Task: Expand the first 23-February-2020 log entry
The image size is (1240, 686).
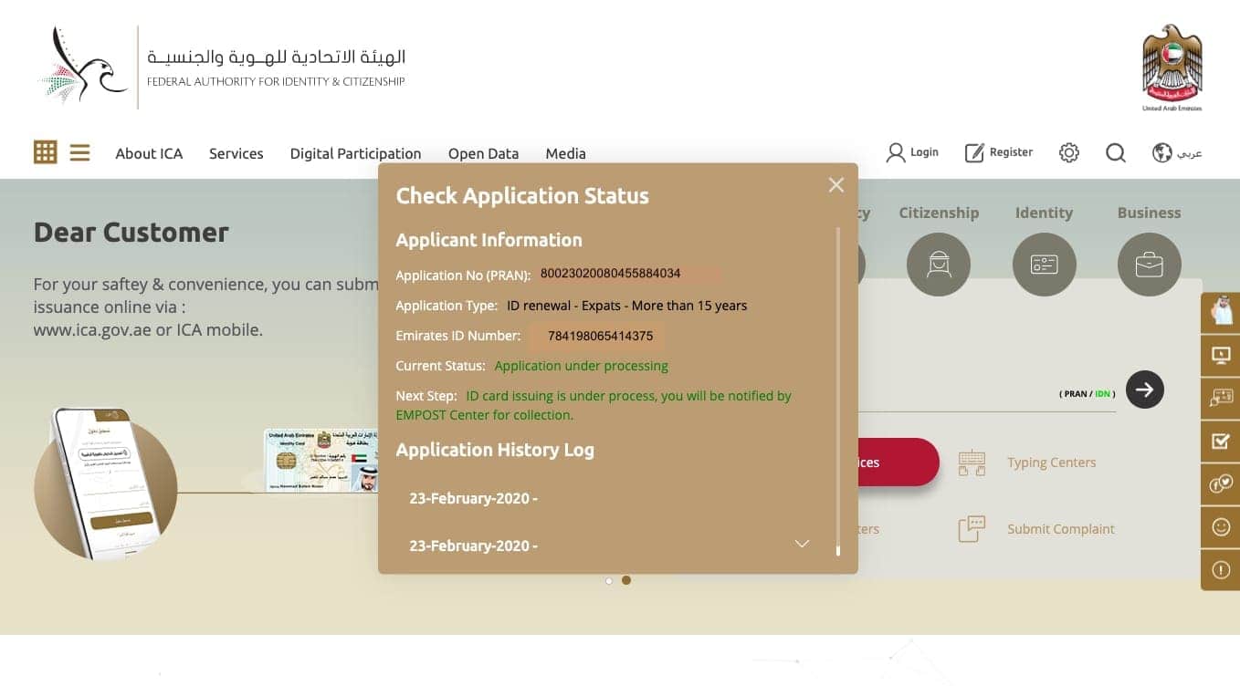Action: [609, 498]
